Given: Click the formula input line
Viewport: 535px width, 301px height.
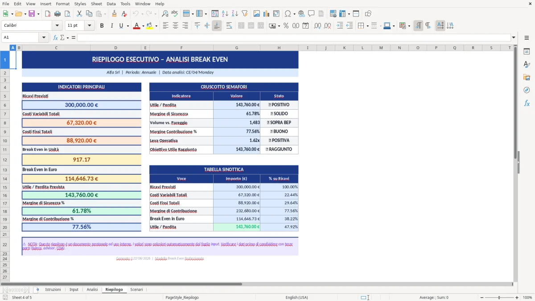Looking at the screenshot, I should [x=294, y=37].
